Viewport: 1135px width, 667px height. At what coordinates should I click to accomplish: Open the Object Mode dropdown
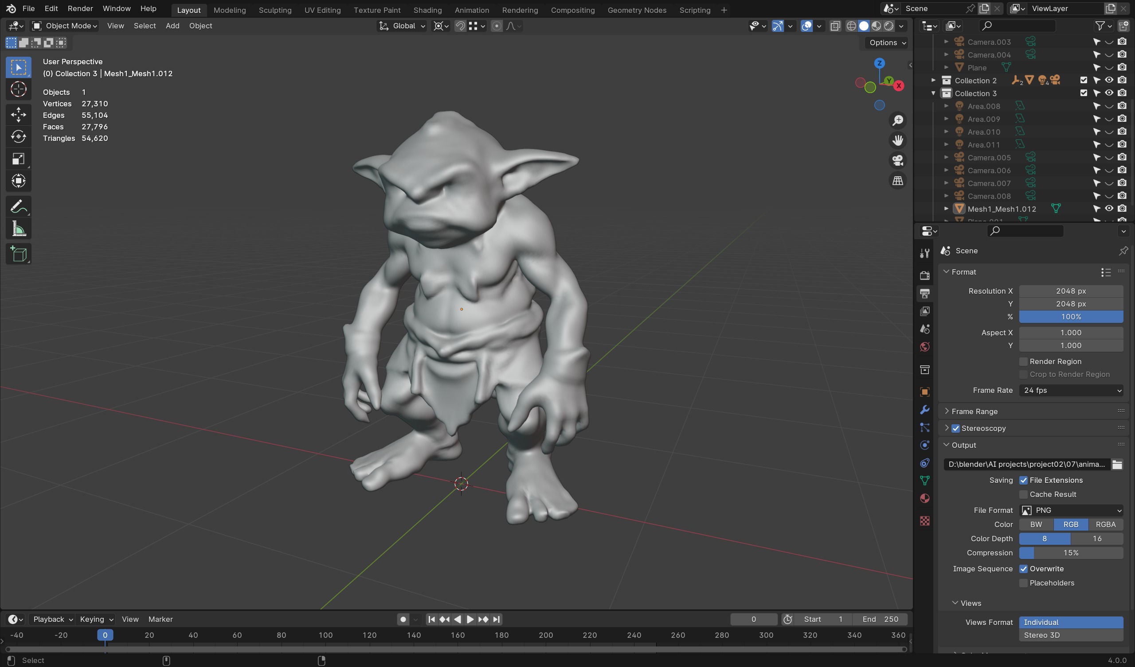(x=64, y=26)
